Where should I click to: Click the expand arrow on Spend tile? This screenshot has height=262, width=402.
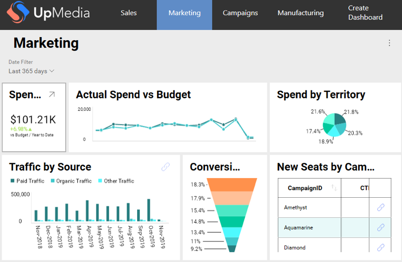(x=52, y=94)
